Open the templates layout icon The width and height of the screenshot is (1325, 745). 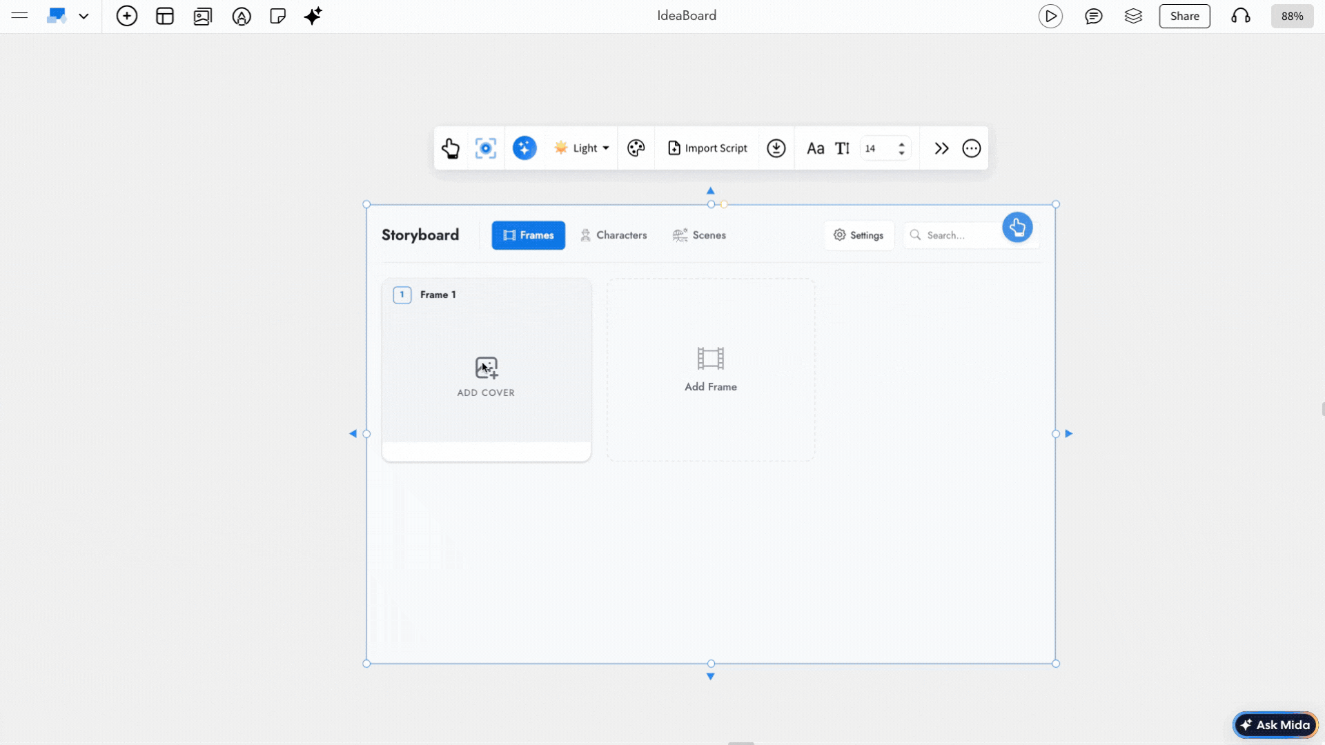tap(165, 16)
